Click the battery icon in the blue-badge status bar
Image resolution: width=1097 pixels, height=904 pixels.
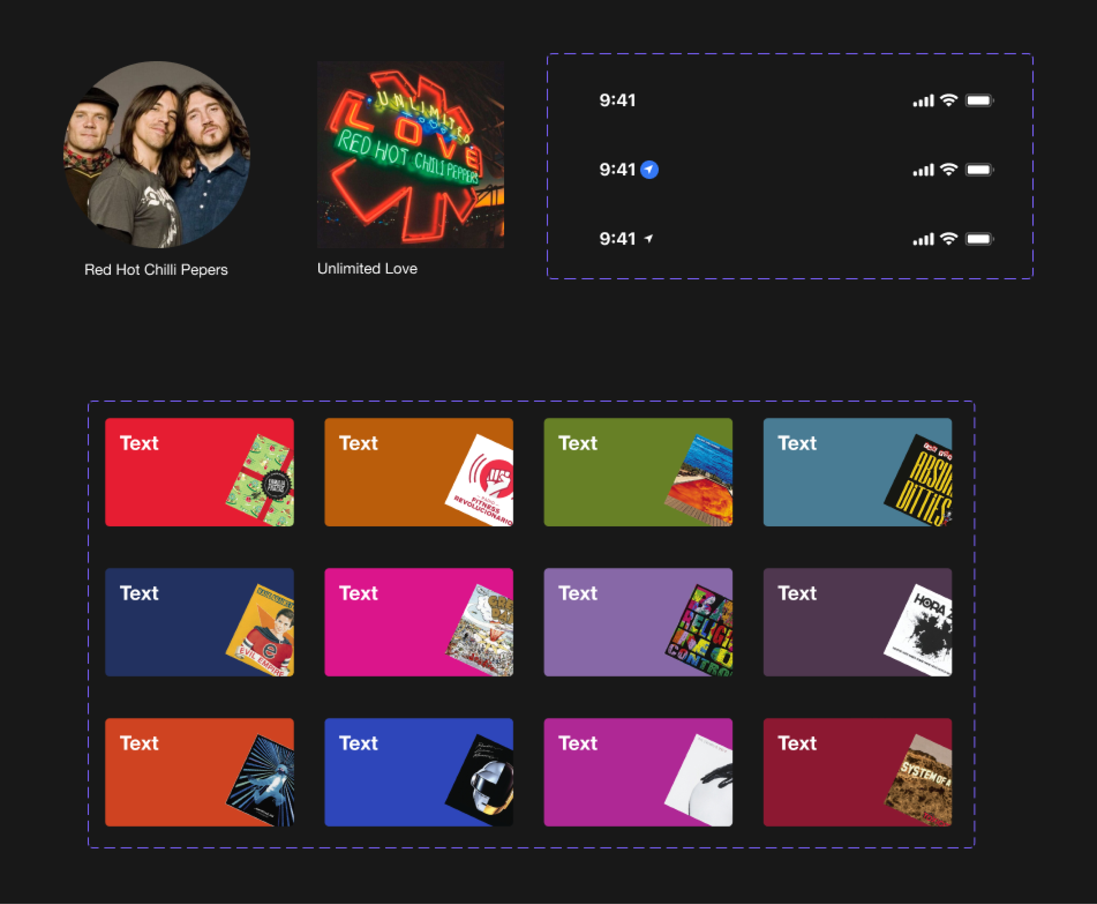pyautogui.click(x=979, y=170)
